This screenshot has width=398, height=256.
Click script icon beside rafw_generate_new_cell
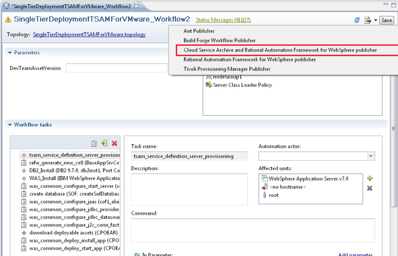coord(24,162)
